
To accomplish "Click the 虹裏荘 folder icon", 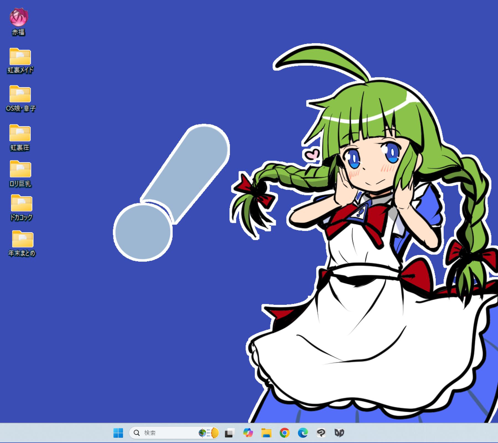I will point(20,133).
